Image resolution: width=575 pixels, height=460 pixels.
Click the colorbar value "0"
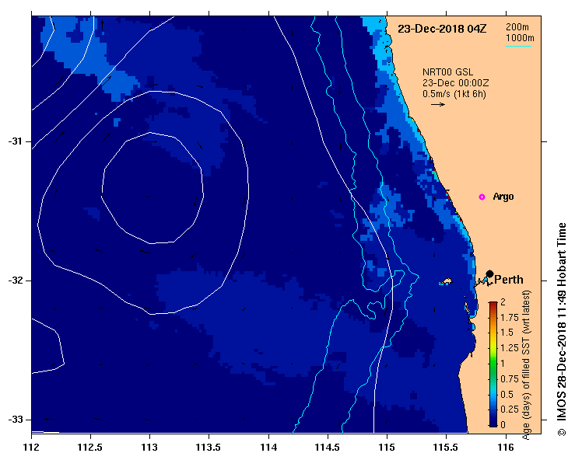tap(503, 425)
